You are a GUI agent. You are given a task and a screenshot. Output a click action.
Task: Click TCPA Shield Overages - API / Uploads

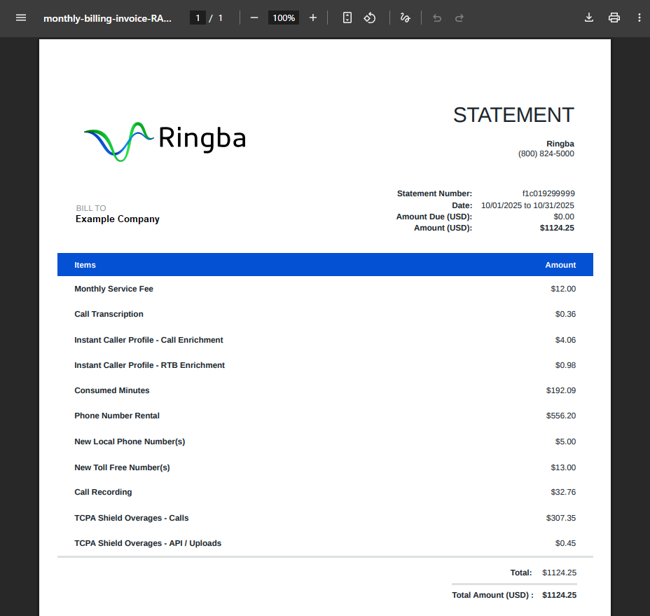click(x=148, y=543)
